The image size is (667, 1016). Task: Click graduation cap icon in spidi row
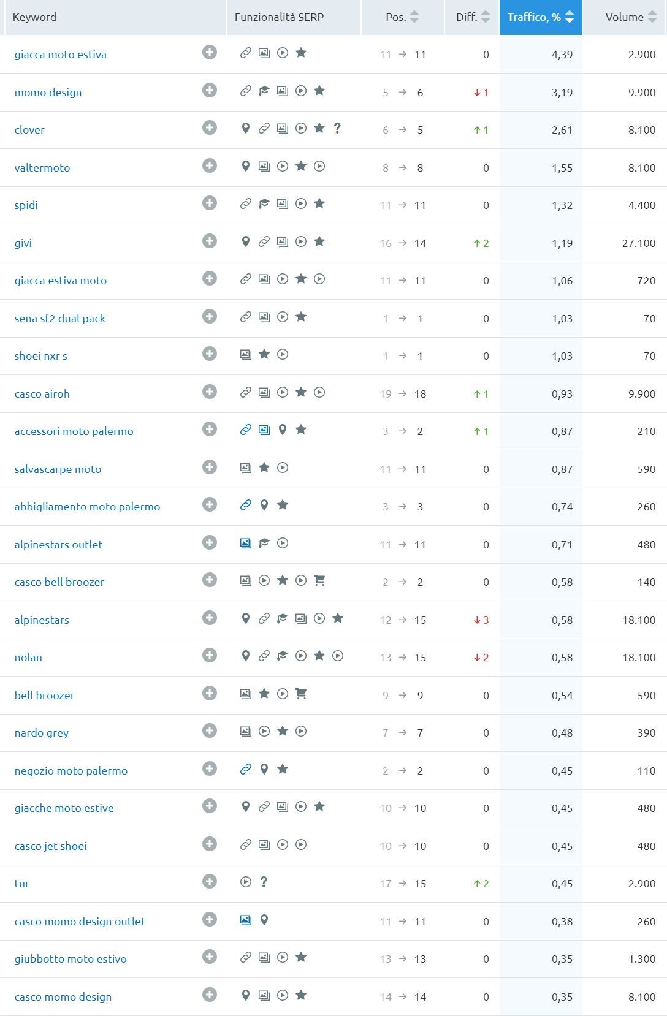pyautogui.click(x=264, y=203)
